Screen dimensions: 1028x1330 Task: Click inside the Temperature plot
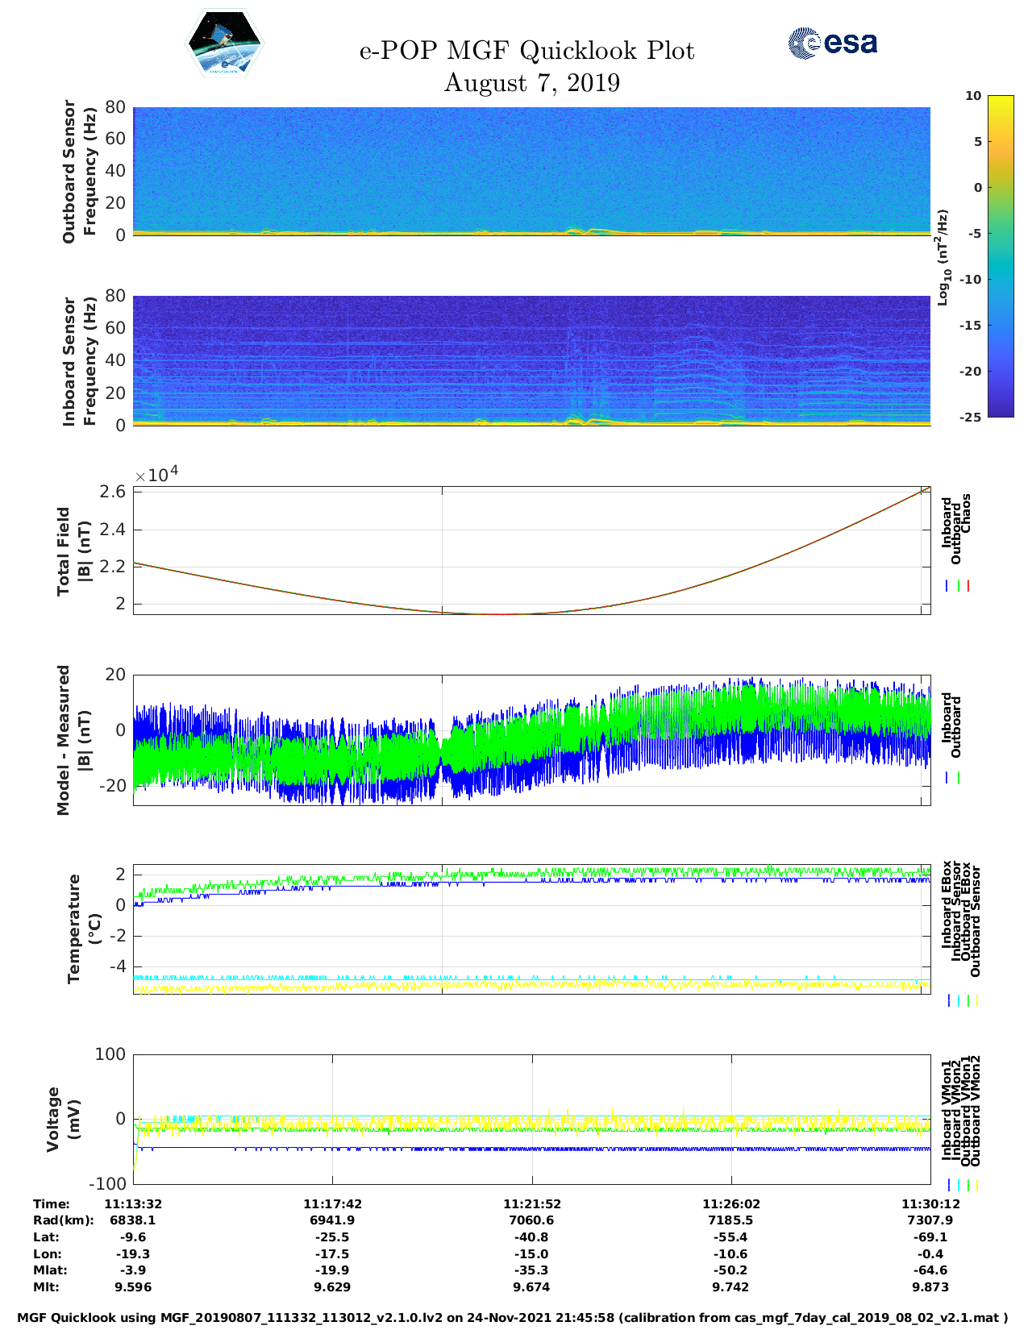(x=531, y=929)
